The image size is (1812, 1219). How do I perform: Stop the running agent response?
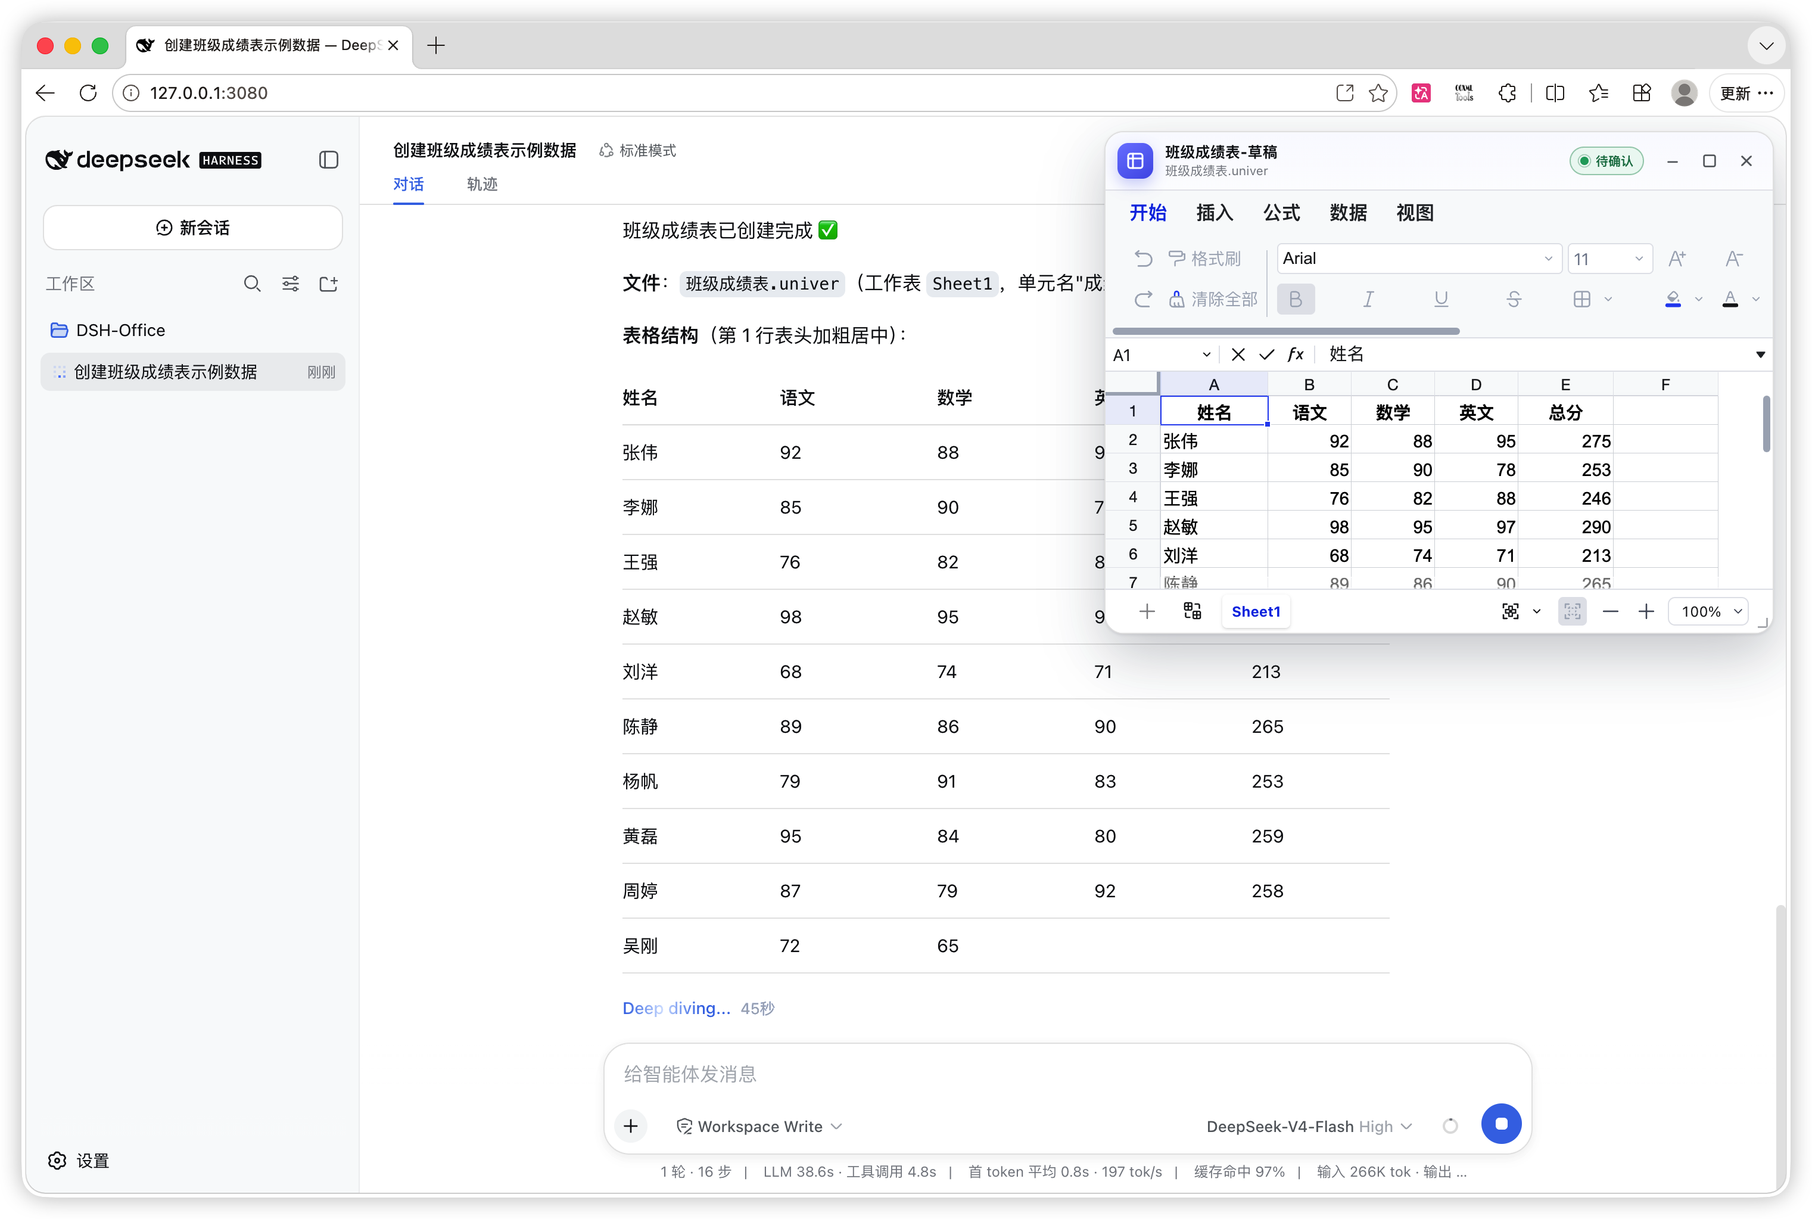pos(1500,1124)
